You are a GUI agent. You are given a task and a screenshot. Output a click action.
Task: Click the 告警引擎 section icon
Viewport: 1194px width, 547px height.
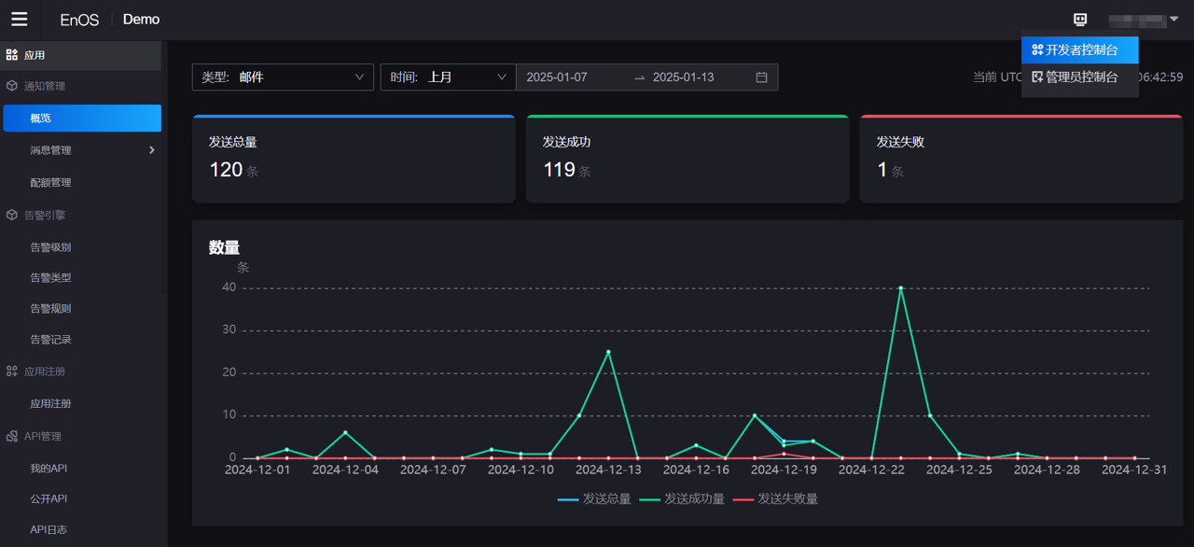(12, 215)
